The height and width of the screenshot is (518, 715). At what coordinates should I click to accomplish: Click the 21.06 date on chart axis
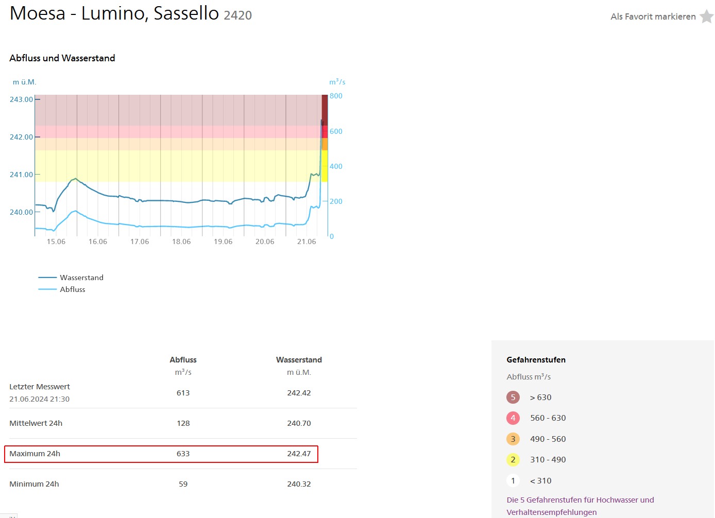click(x=307, y=241)
